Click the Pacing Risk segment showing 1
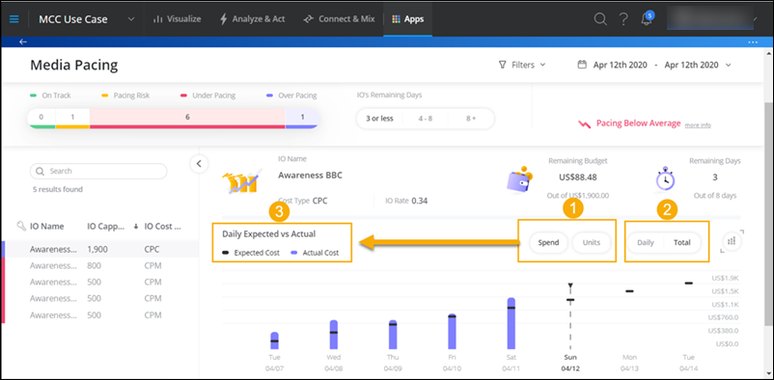The width and height of the screenshot is (774, 380). click(72, 118)
